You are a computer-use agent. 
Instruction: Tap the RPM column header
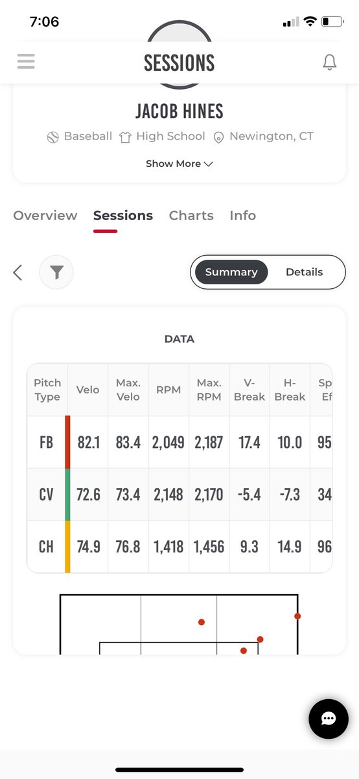click(168, 389)
